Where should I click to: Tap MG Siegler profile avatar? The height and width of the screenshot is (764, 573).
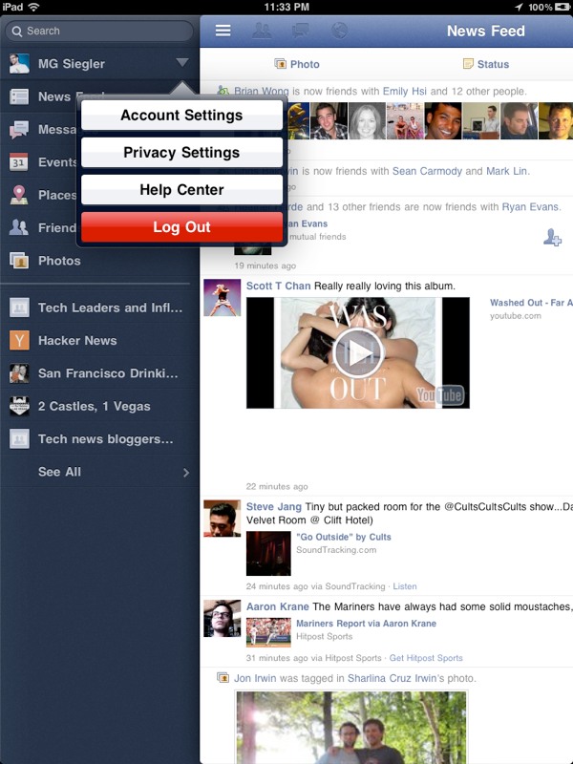(x=19, y=63)
